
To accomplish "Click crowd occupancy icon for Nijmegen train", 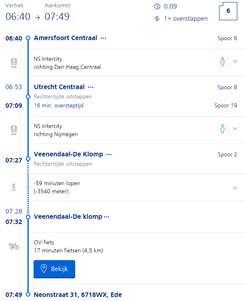I will coord(225,129).
